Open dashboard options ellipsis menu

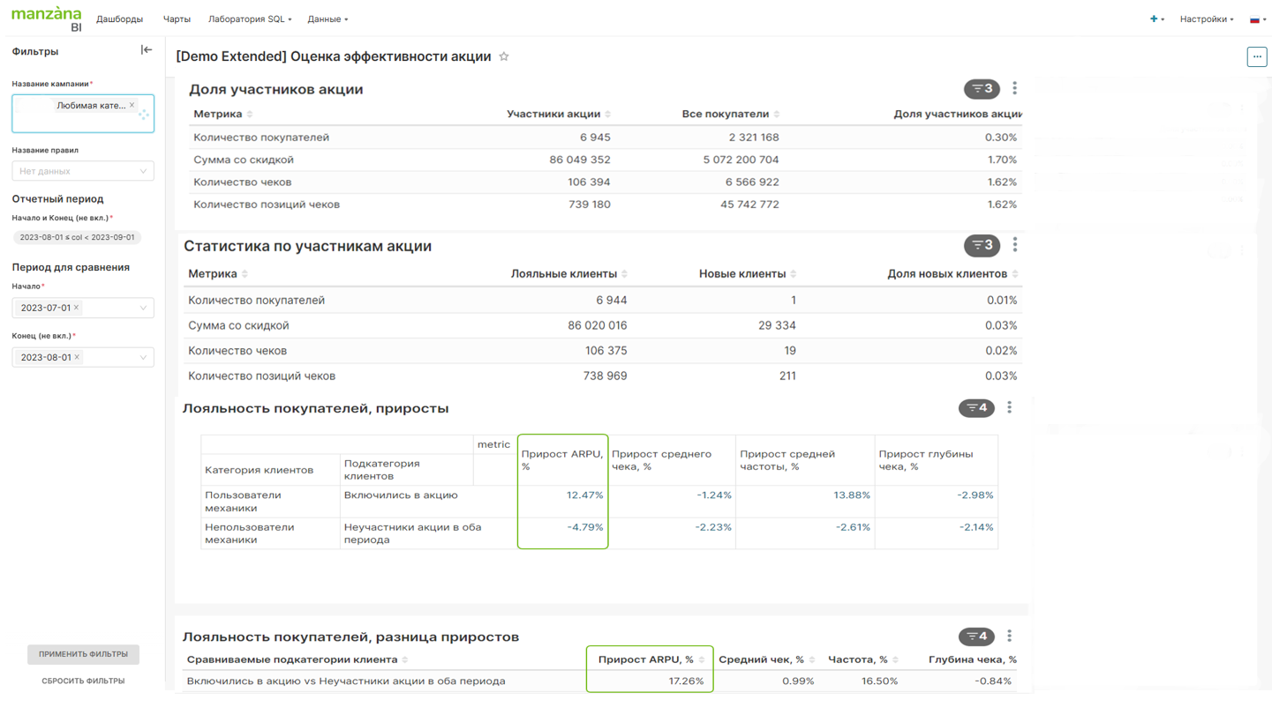(1257, 56)
